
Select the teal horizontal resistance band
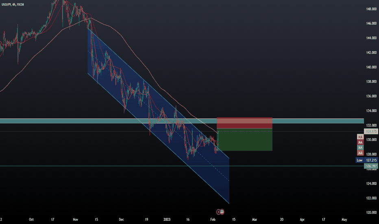pyautogui.click(x=182, y=121)
